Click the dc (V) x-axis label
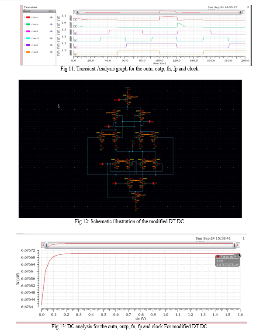Screen dimensions: 263x333 [x=141, y=319]
